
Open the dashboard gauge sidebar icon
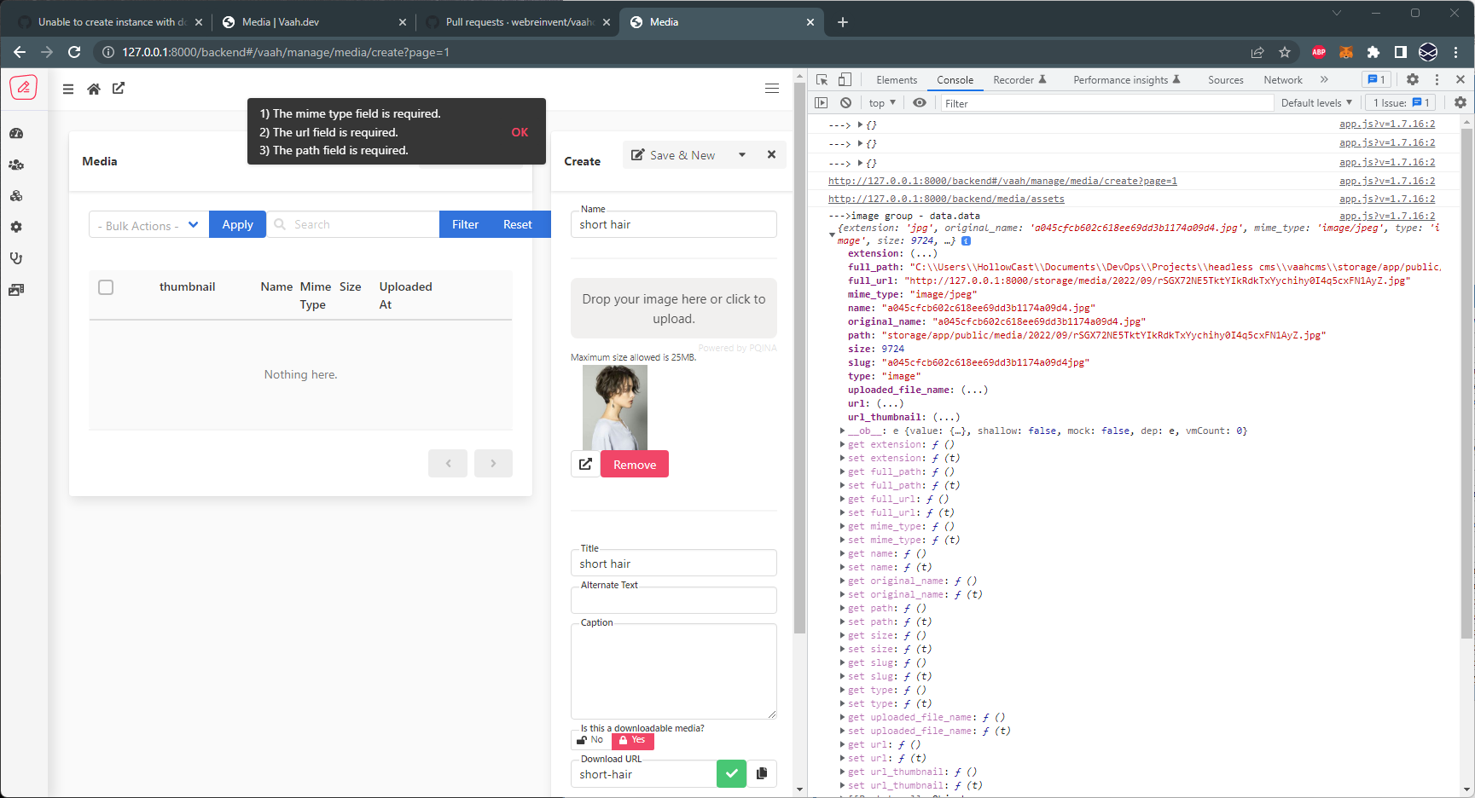pyautogui.click(x=16, y=134)
